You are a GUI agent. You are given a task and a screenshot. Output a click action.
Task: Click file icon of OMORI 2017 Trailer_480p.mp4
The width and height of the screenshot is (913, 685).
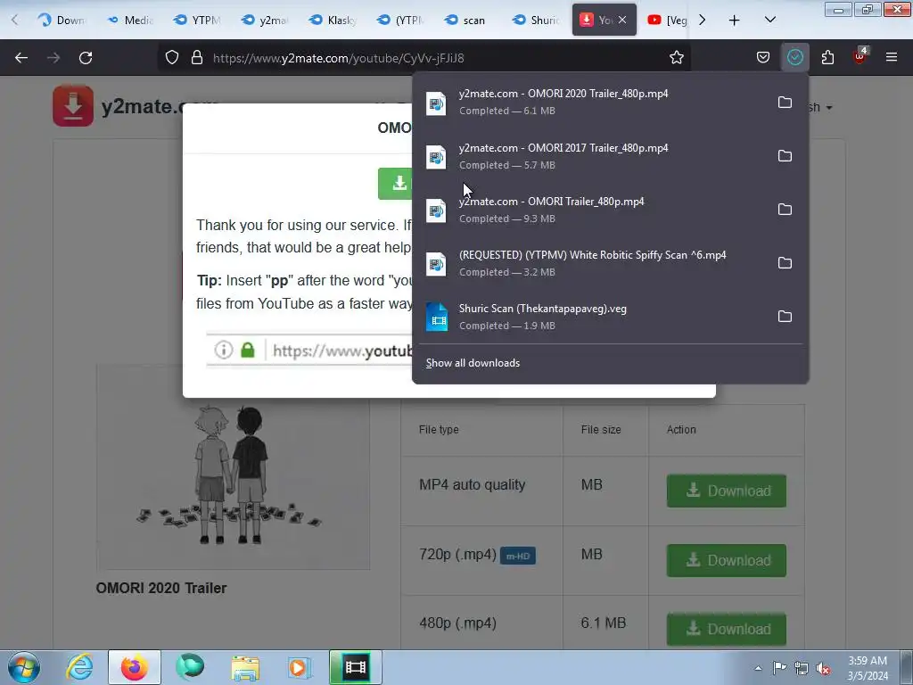click(x=436, y=157)
